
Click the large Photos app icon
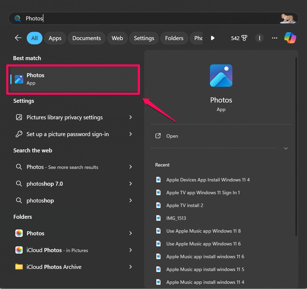[221, 76]
